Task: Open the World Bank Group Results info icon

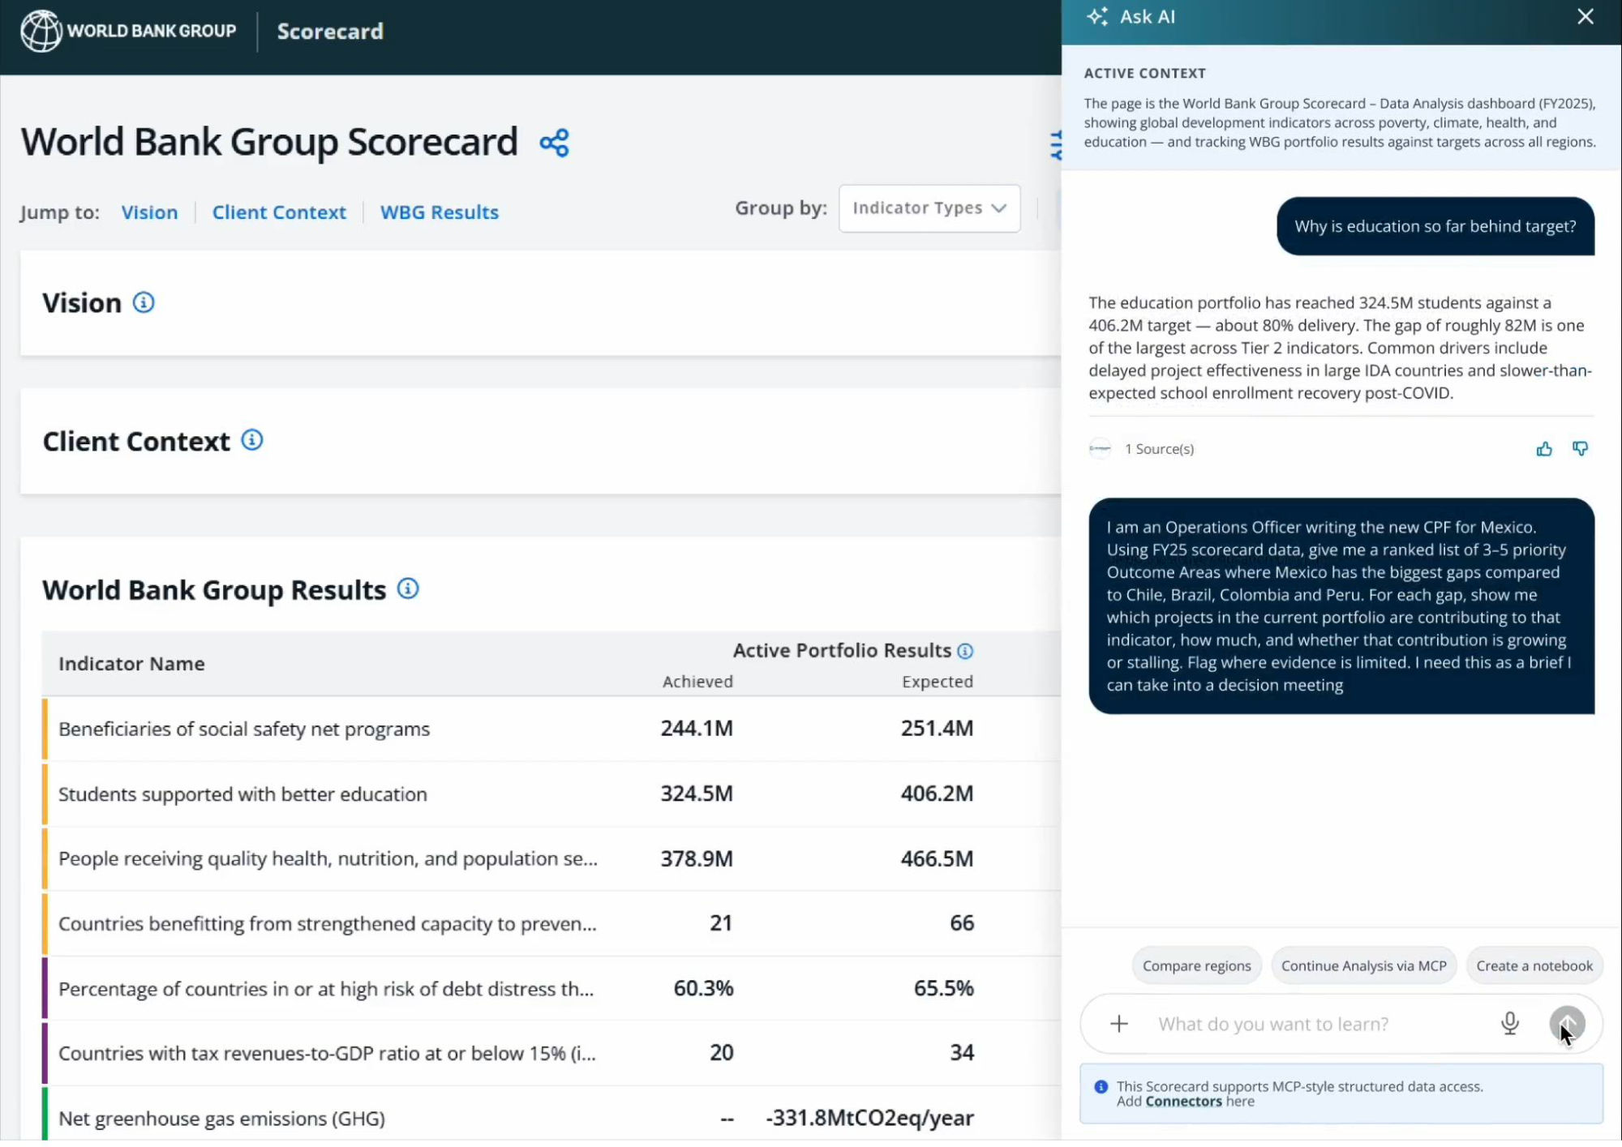Action: pos(408,588)
